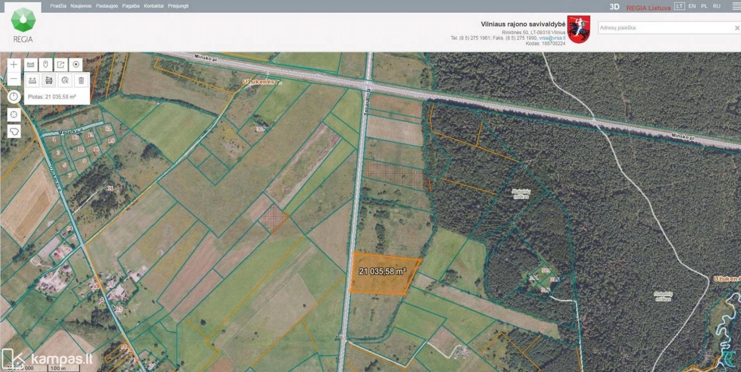Click the Prisijungti login link
This screenshot has width=741, height=372.
pos(178,6)
